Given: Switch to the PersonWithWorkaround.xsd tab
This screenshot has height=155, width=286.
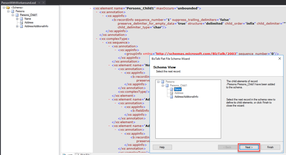Looking at the screenshot, I should point(19,3).
